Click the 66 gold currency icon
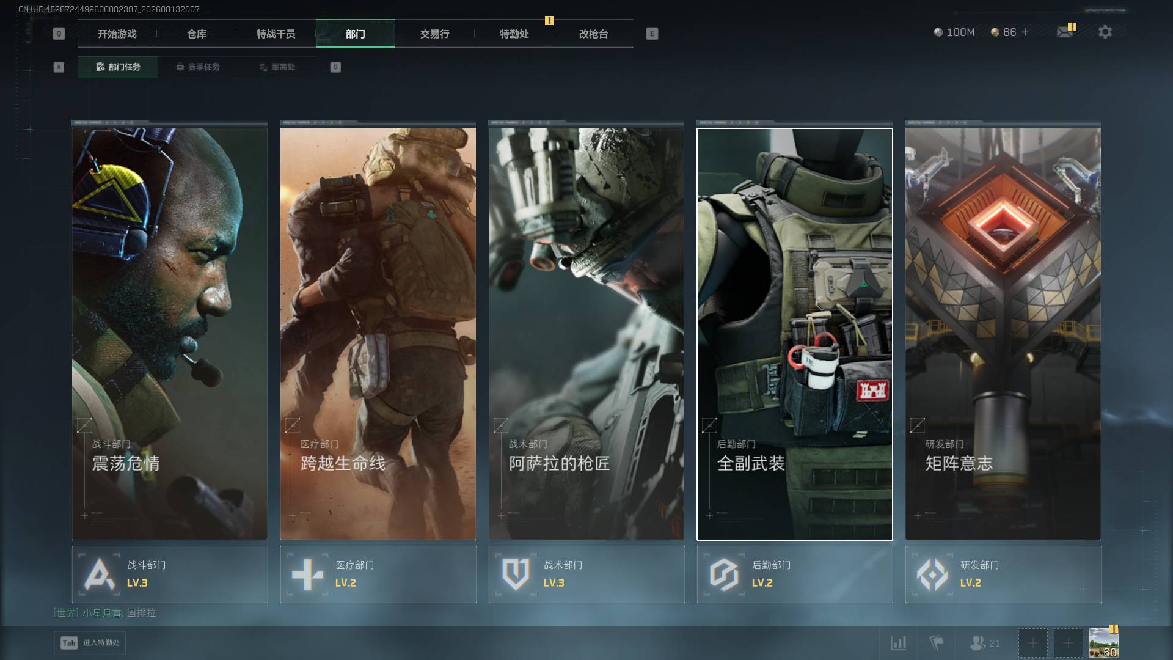The image size is (1173, 660). coord(995,32)
